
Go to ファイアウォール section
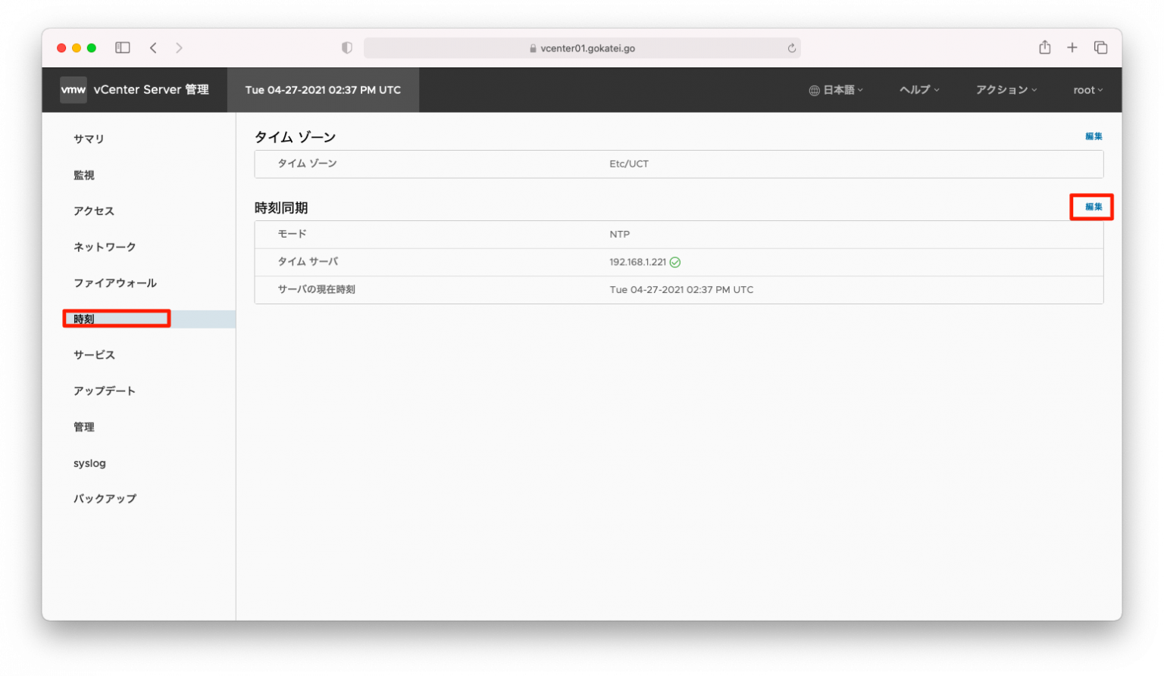(115, 283)
